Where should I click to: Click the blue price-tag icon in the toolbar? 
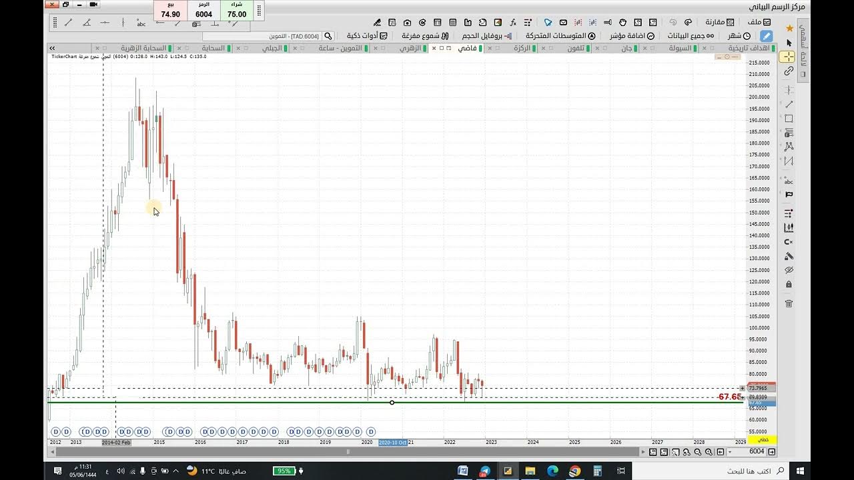click(548, 22)
